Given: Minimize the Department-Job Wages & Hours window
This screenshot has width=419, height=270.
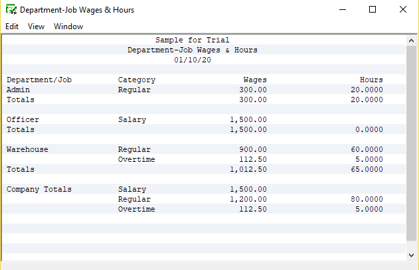Looking at the screenshot, I should 342,10.
